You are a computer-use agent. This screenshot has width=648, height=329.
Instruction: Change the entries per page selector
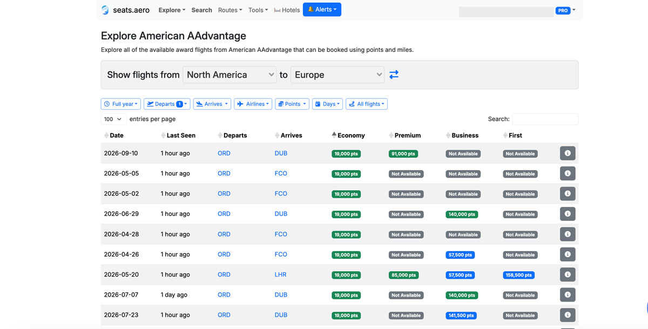113,119
